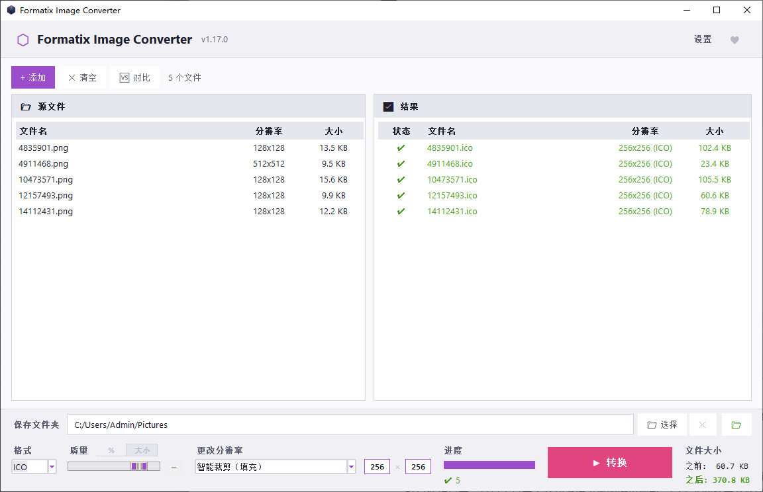The image size is (763, 492).
Task: Sort source list by 分辨率 column header
Action: click(269, 132)
